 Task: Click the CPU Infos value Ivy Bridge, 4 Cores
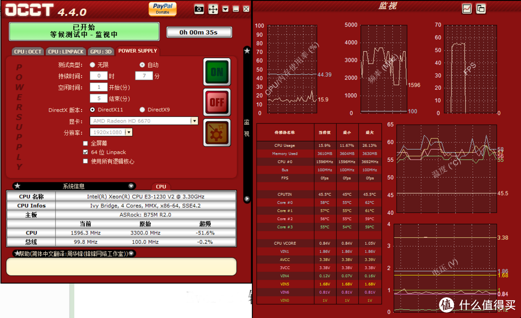click(146, 206)
